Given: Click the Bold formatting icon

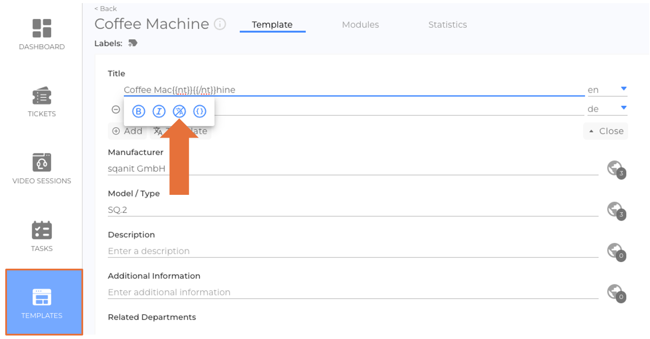Looking at the screenshot, I should pos(138,112).
